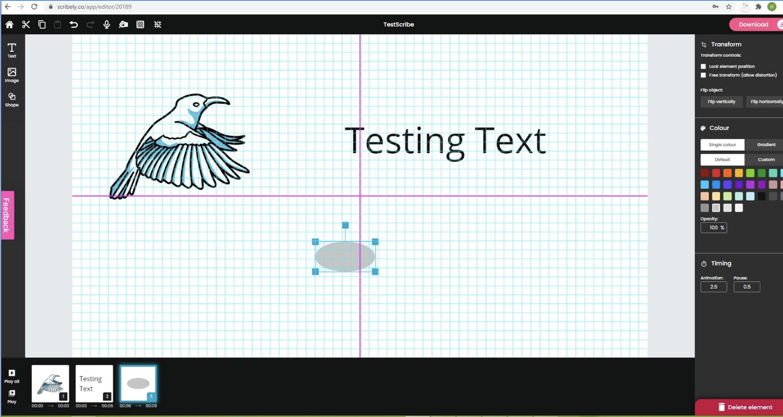Select the Shape tool in sidebar

tap(12, 100)
